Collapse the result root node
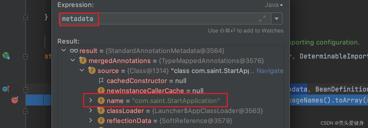The height and width of the screenshot is (128, 368). click(x=64, y=51)
